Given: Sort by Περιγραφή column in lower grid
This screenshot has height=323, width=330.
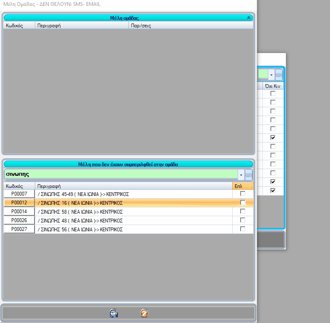Looking at the screenshot, I should 134,185.
